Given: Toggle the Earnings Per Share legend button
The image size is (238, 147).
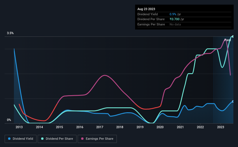Looking at the screenshot, I should (x=97, y=139).
